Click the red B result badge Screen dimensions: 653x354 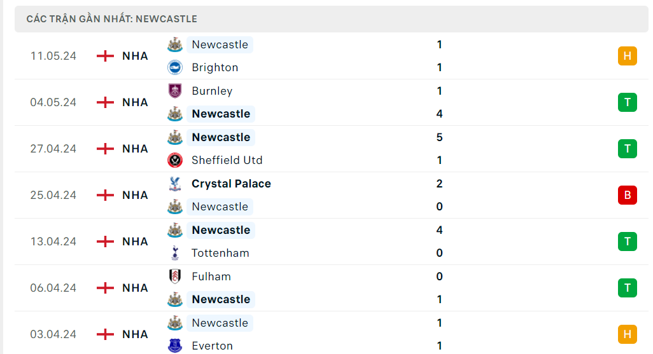(x=627, y=195)
